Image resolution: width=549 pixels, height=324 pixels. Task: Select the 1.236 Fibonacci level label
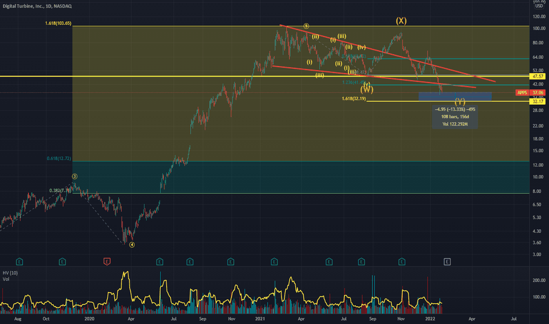[353, 82]
